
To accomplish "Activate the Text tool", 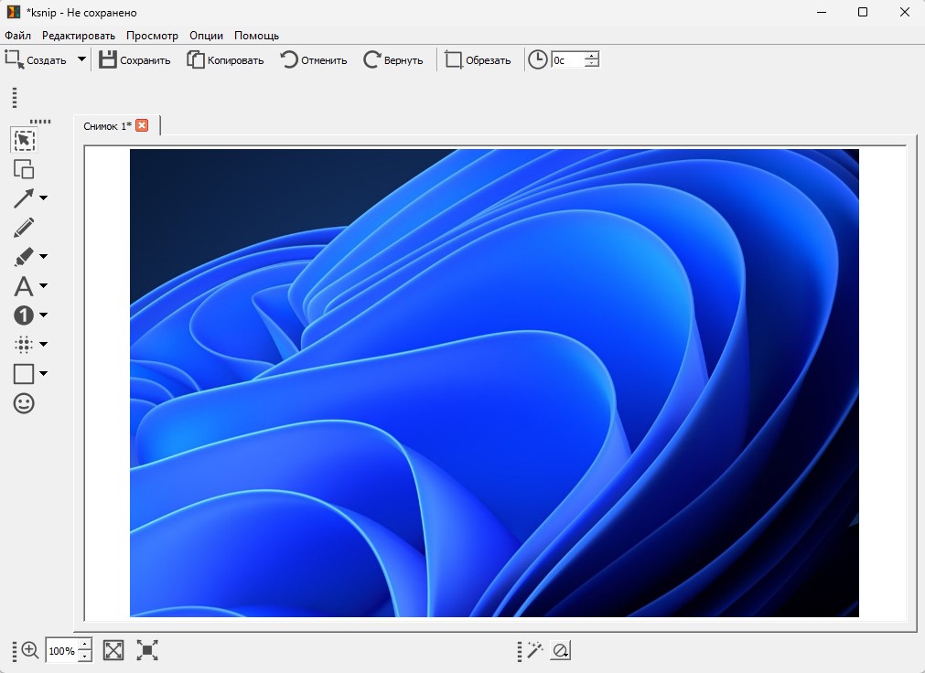I will pyautogui.click(x=24, y=286).
